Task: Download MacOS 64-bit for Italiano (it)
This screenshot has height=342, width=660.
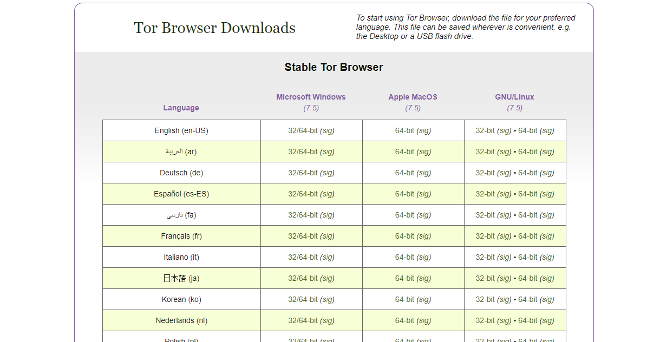Action: tap(404, 257)
